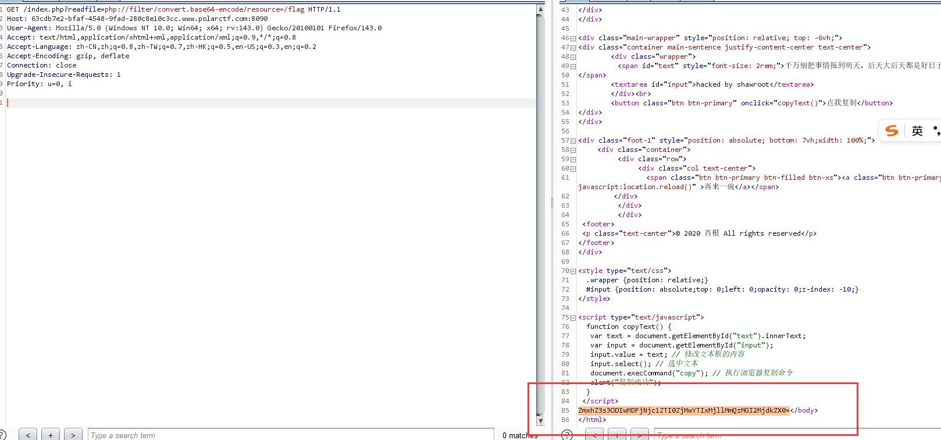Click the '</div><br>' line 52
Viewport: 941px width, 440px height.
(x=631, y=94)
